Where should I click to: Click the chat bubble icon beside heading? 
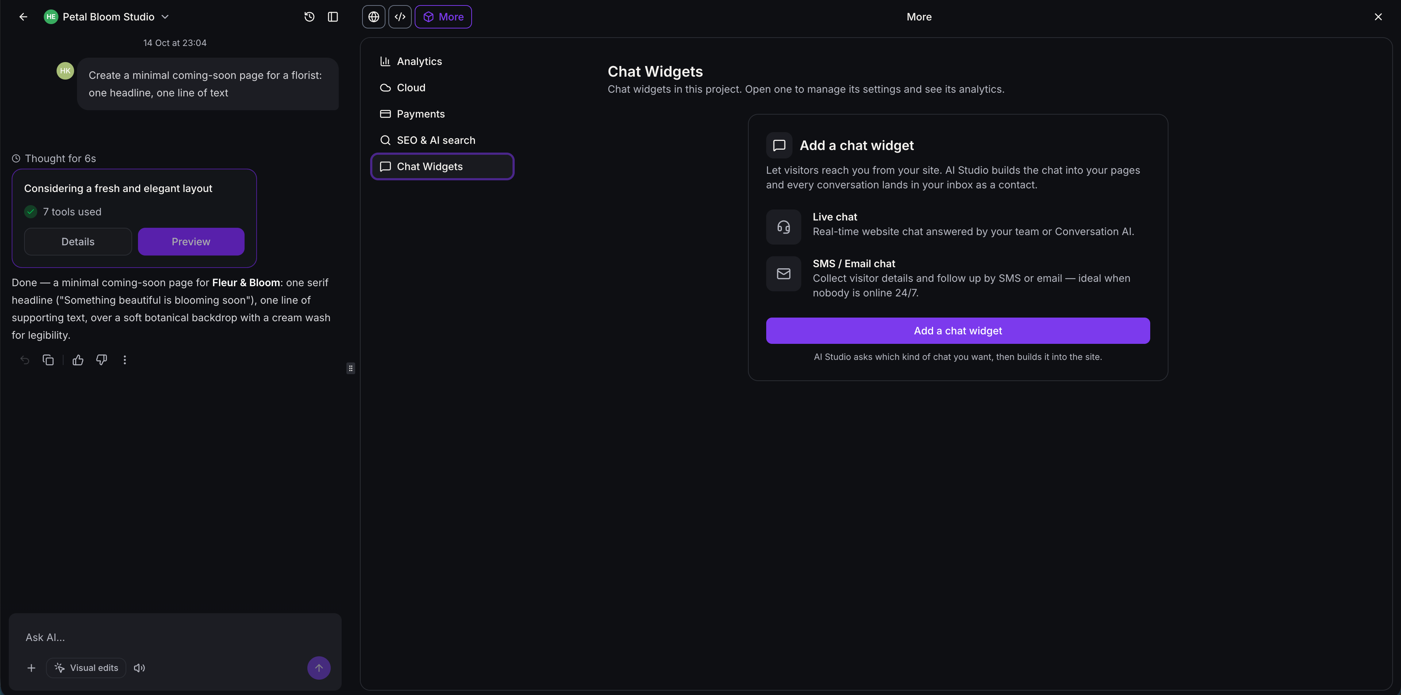tap(779, 145)
